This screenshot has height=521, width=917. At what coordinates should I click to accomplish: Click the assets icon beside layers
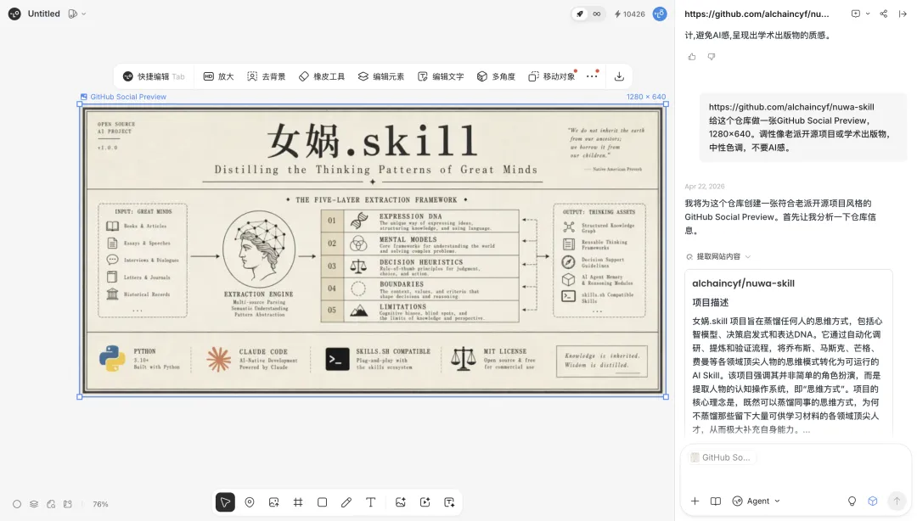click(x=51, y=504)
